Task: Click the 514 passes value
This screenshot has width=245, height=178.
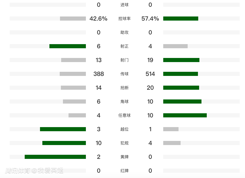Action: point(150,74)
